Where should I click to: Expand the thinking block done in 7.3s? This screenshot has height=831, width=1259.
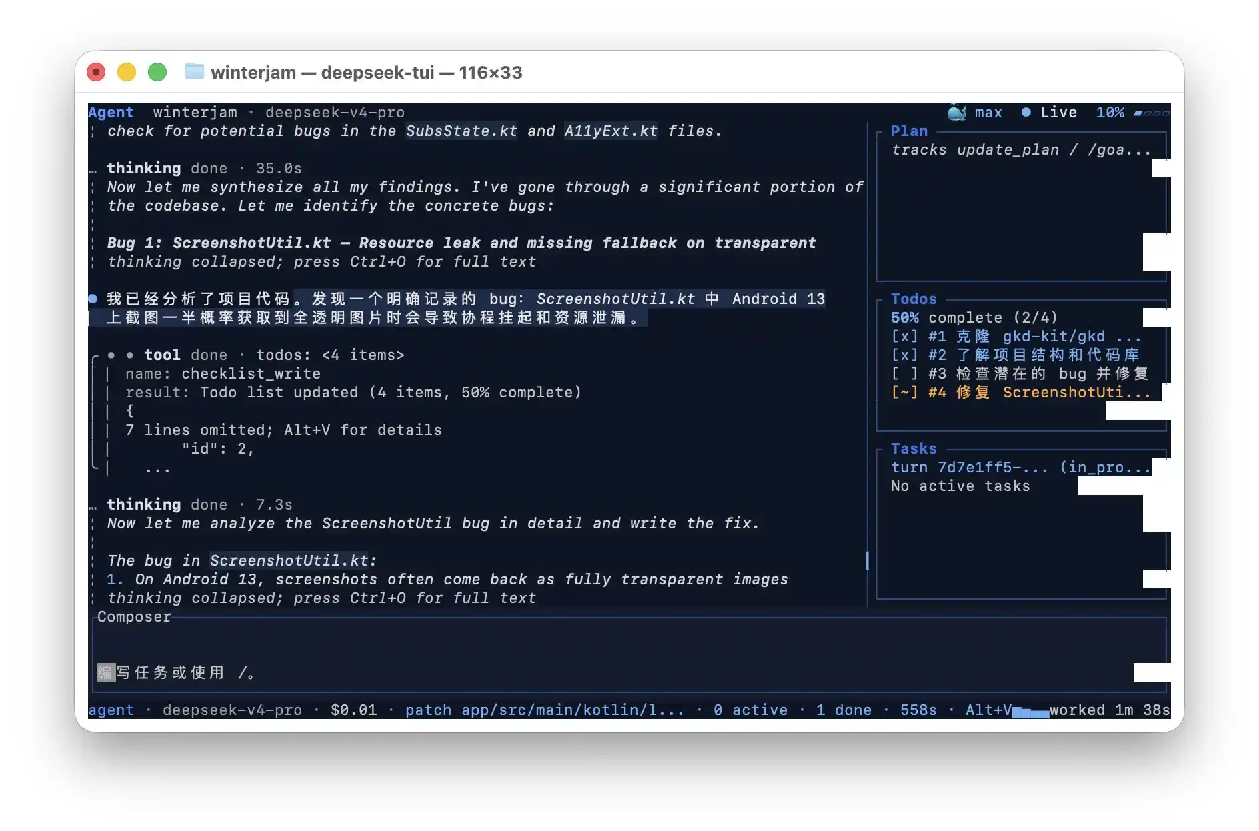(199, 504)
